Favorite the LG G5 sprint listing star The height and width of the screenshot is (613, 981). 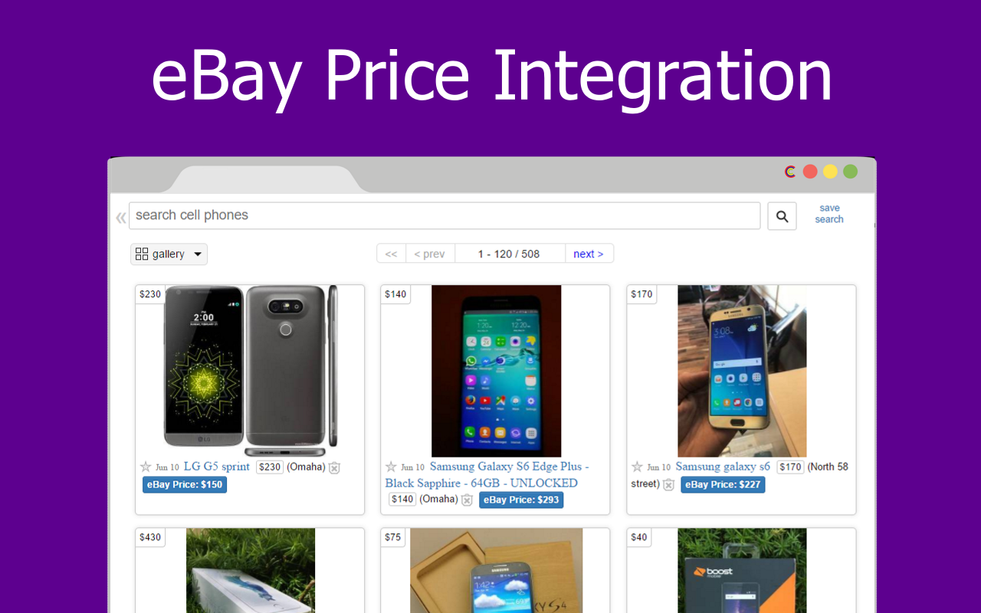(x=146, y=467)
